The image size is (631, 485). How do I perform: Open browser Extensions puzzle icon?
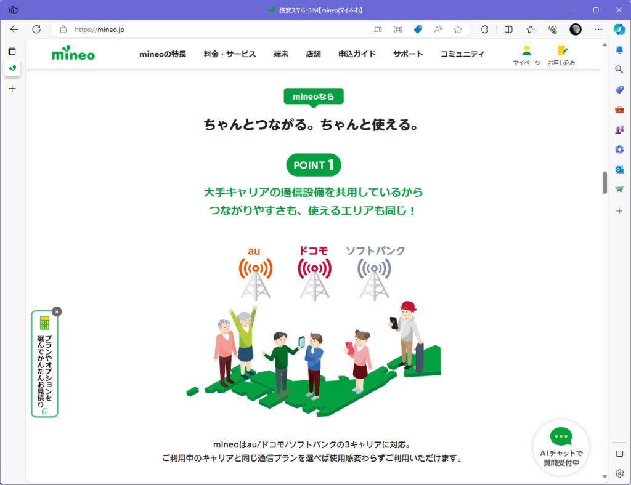485,30
